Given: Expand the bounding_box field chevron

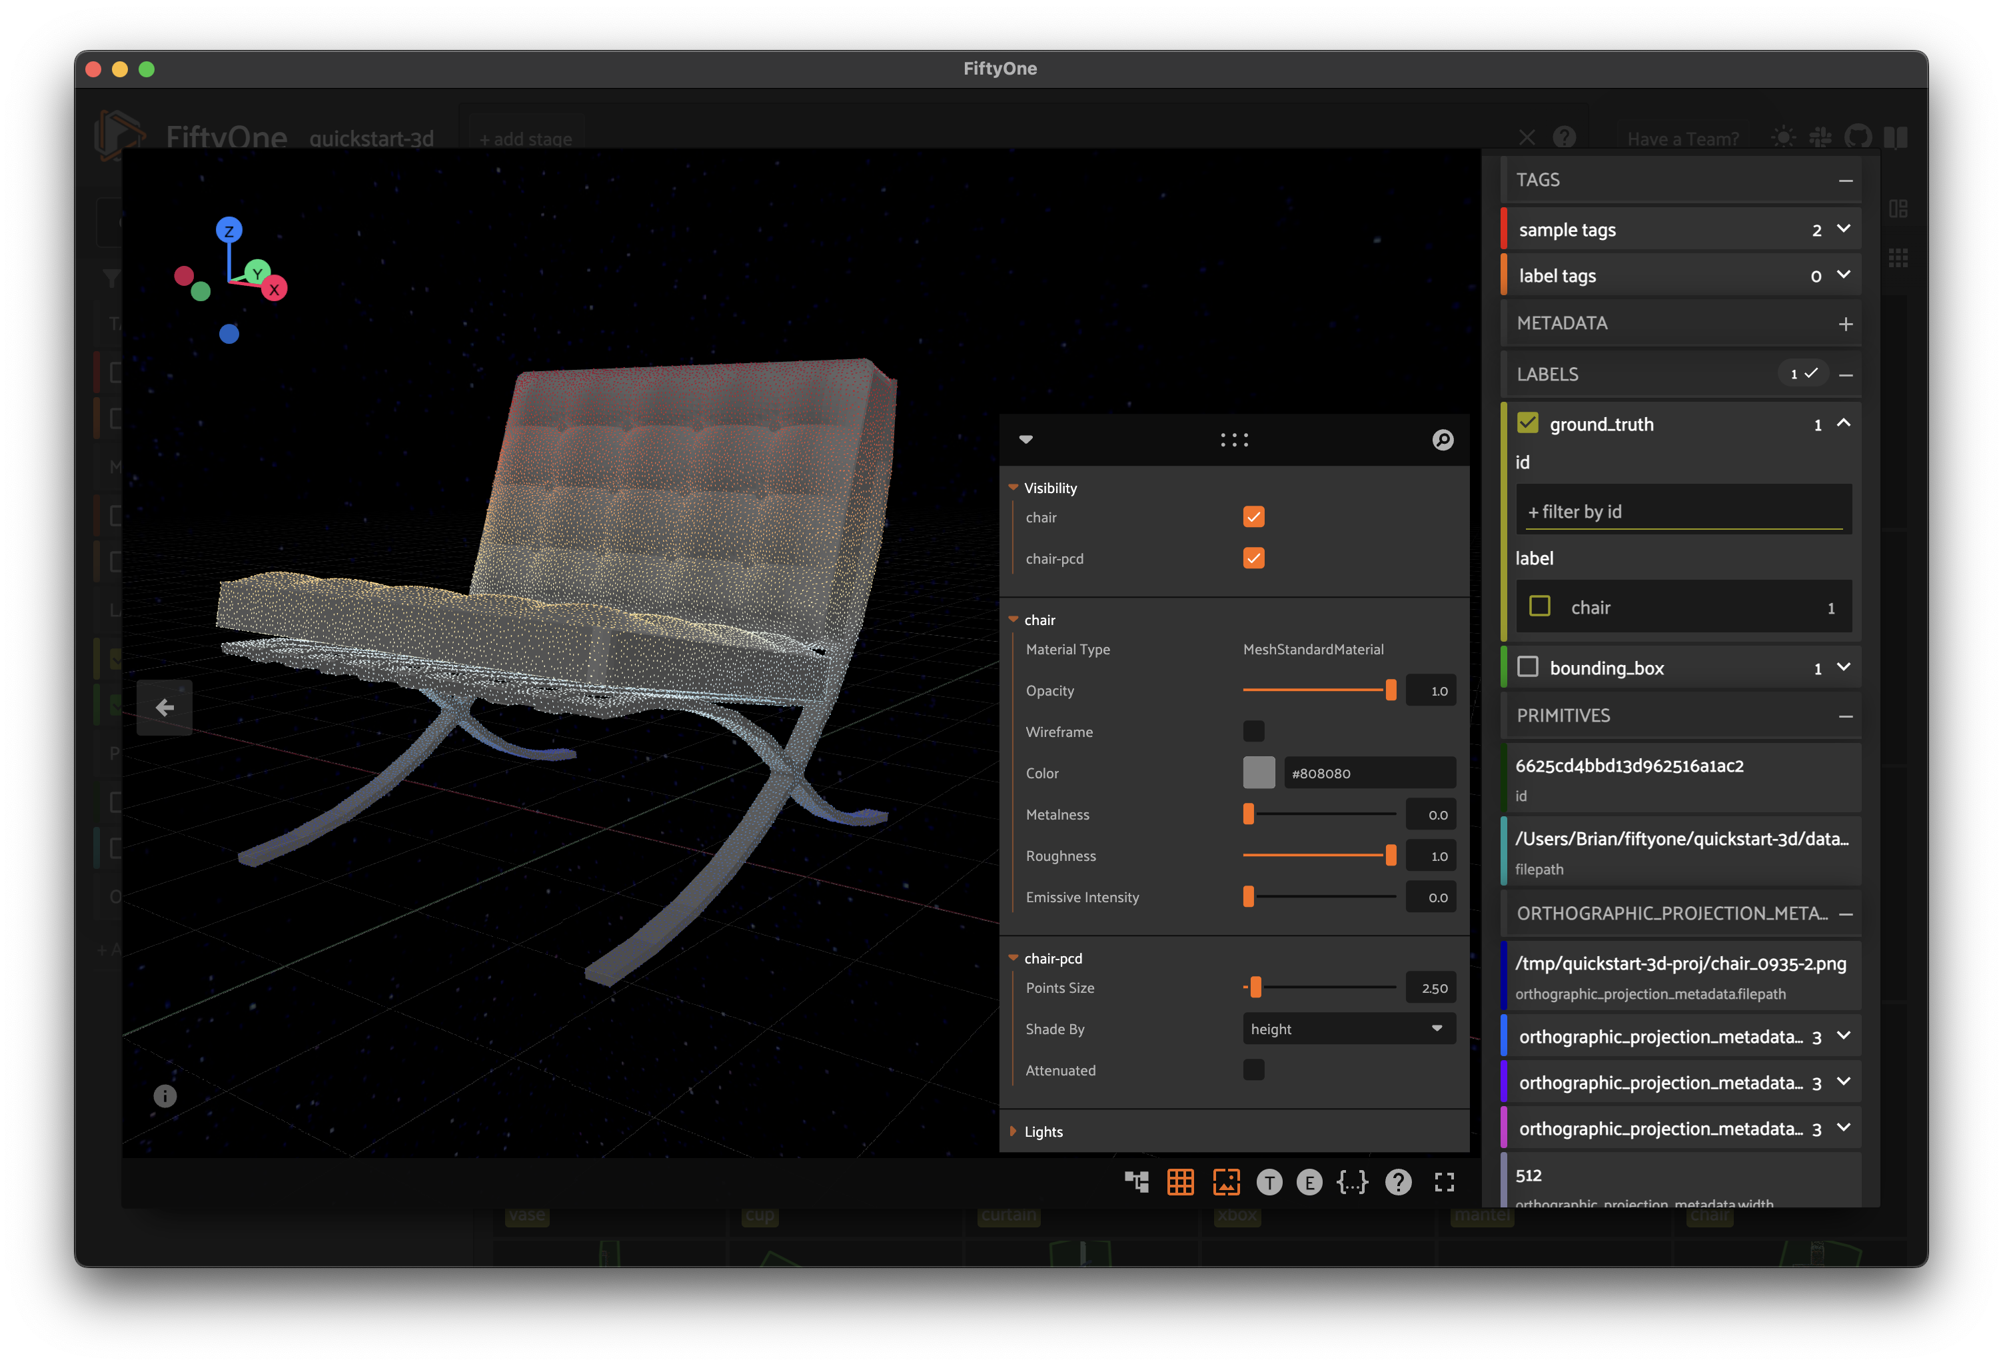Looking at the screenshot, I should [x=1844, y=667].
